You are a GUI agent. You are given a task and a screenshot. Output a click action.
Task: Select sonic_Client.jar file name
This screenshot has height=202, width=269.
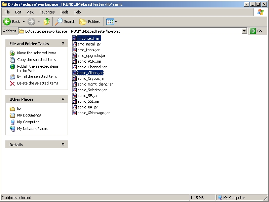coord(90,73)
